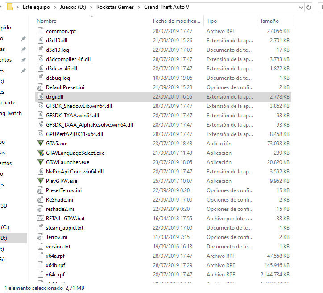Click type 'Archivo por lotes' cell
The width and height of the screenshot is (323, 293).
pos(229,219)
